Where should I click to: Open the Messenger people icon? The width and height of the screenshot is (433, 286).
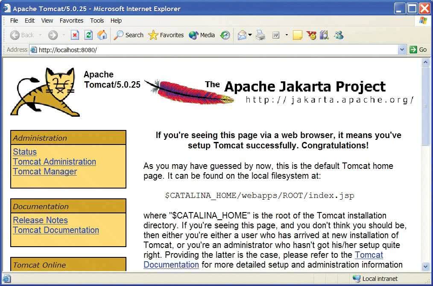(x=339, y=35)
